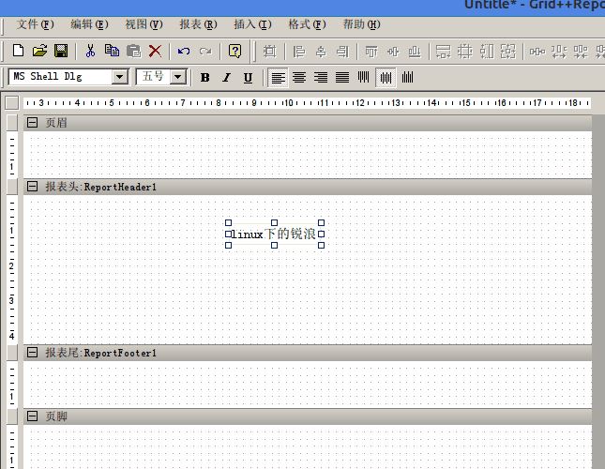
Task: Align controls to horizontal centers
Action: pyautogui.click(x=321, y=52)
